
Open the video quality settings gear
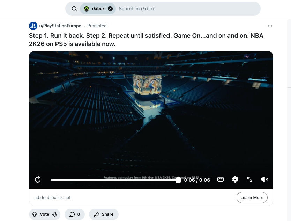click(x=235, y=179)
